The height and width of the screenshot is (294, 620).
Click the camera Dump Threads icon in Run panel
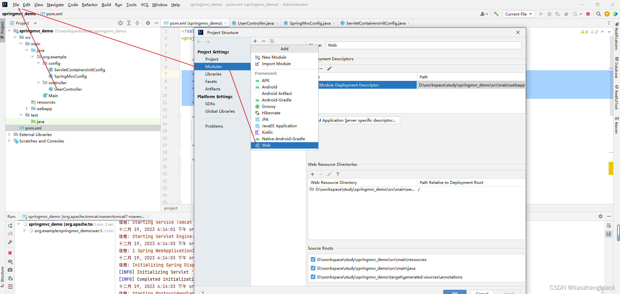click(10, 270)
